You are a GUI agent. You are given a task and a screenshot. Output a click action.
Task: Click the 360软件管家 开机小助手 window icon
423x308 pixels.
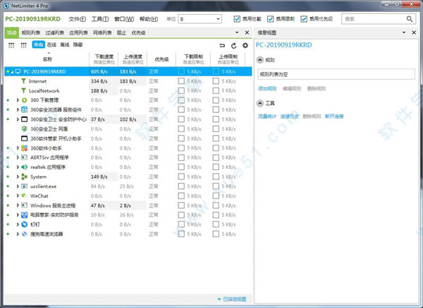(24, 138)
